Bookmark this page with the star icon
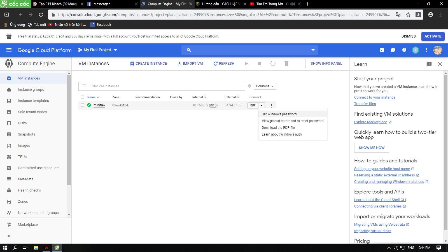448x252 pixels. (408, 15)
